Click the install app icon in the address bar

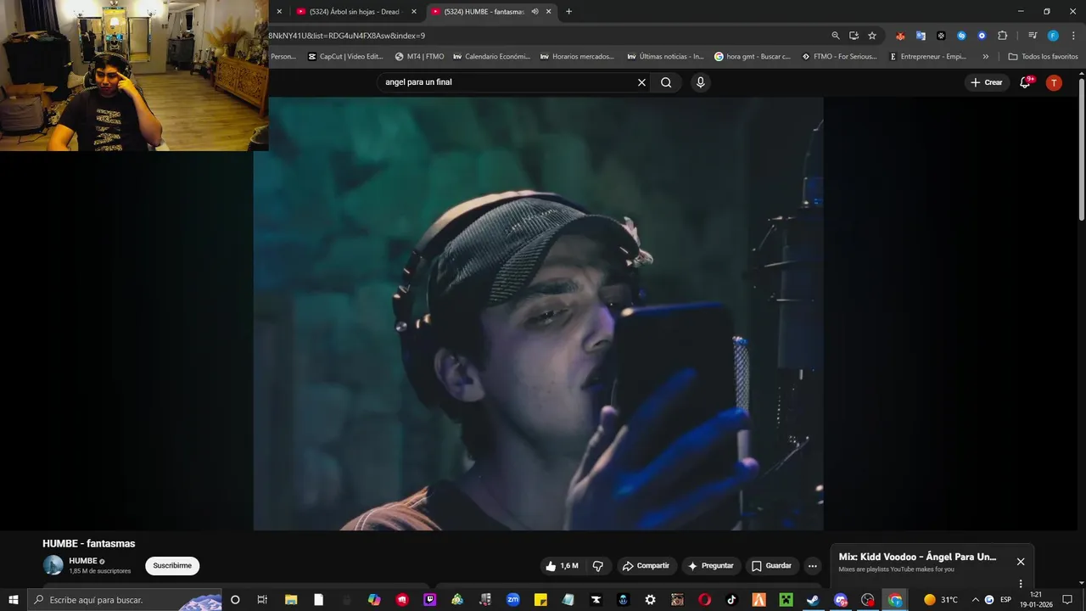[854, 36]
